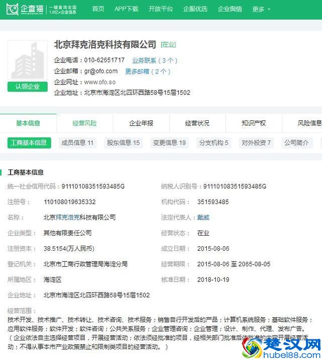This screenshot has width=322, height=360.
Task: Select the 变更信息 19 sub-tab
Action: pos(169,143)
